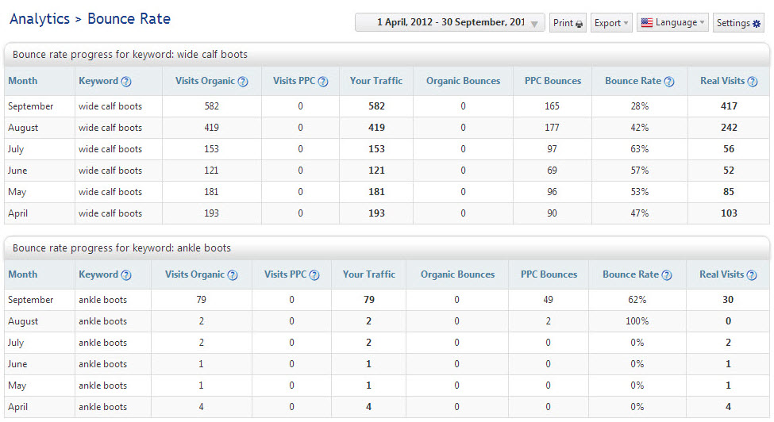Click help icon beside Keyword in ankle boots table
The width and height of the screenshot is (774, 422).
[126, 275]
